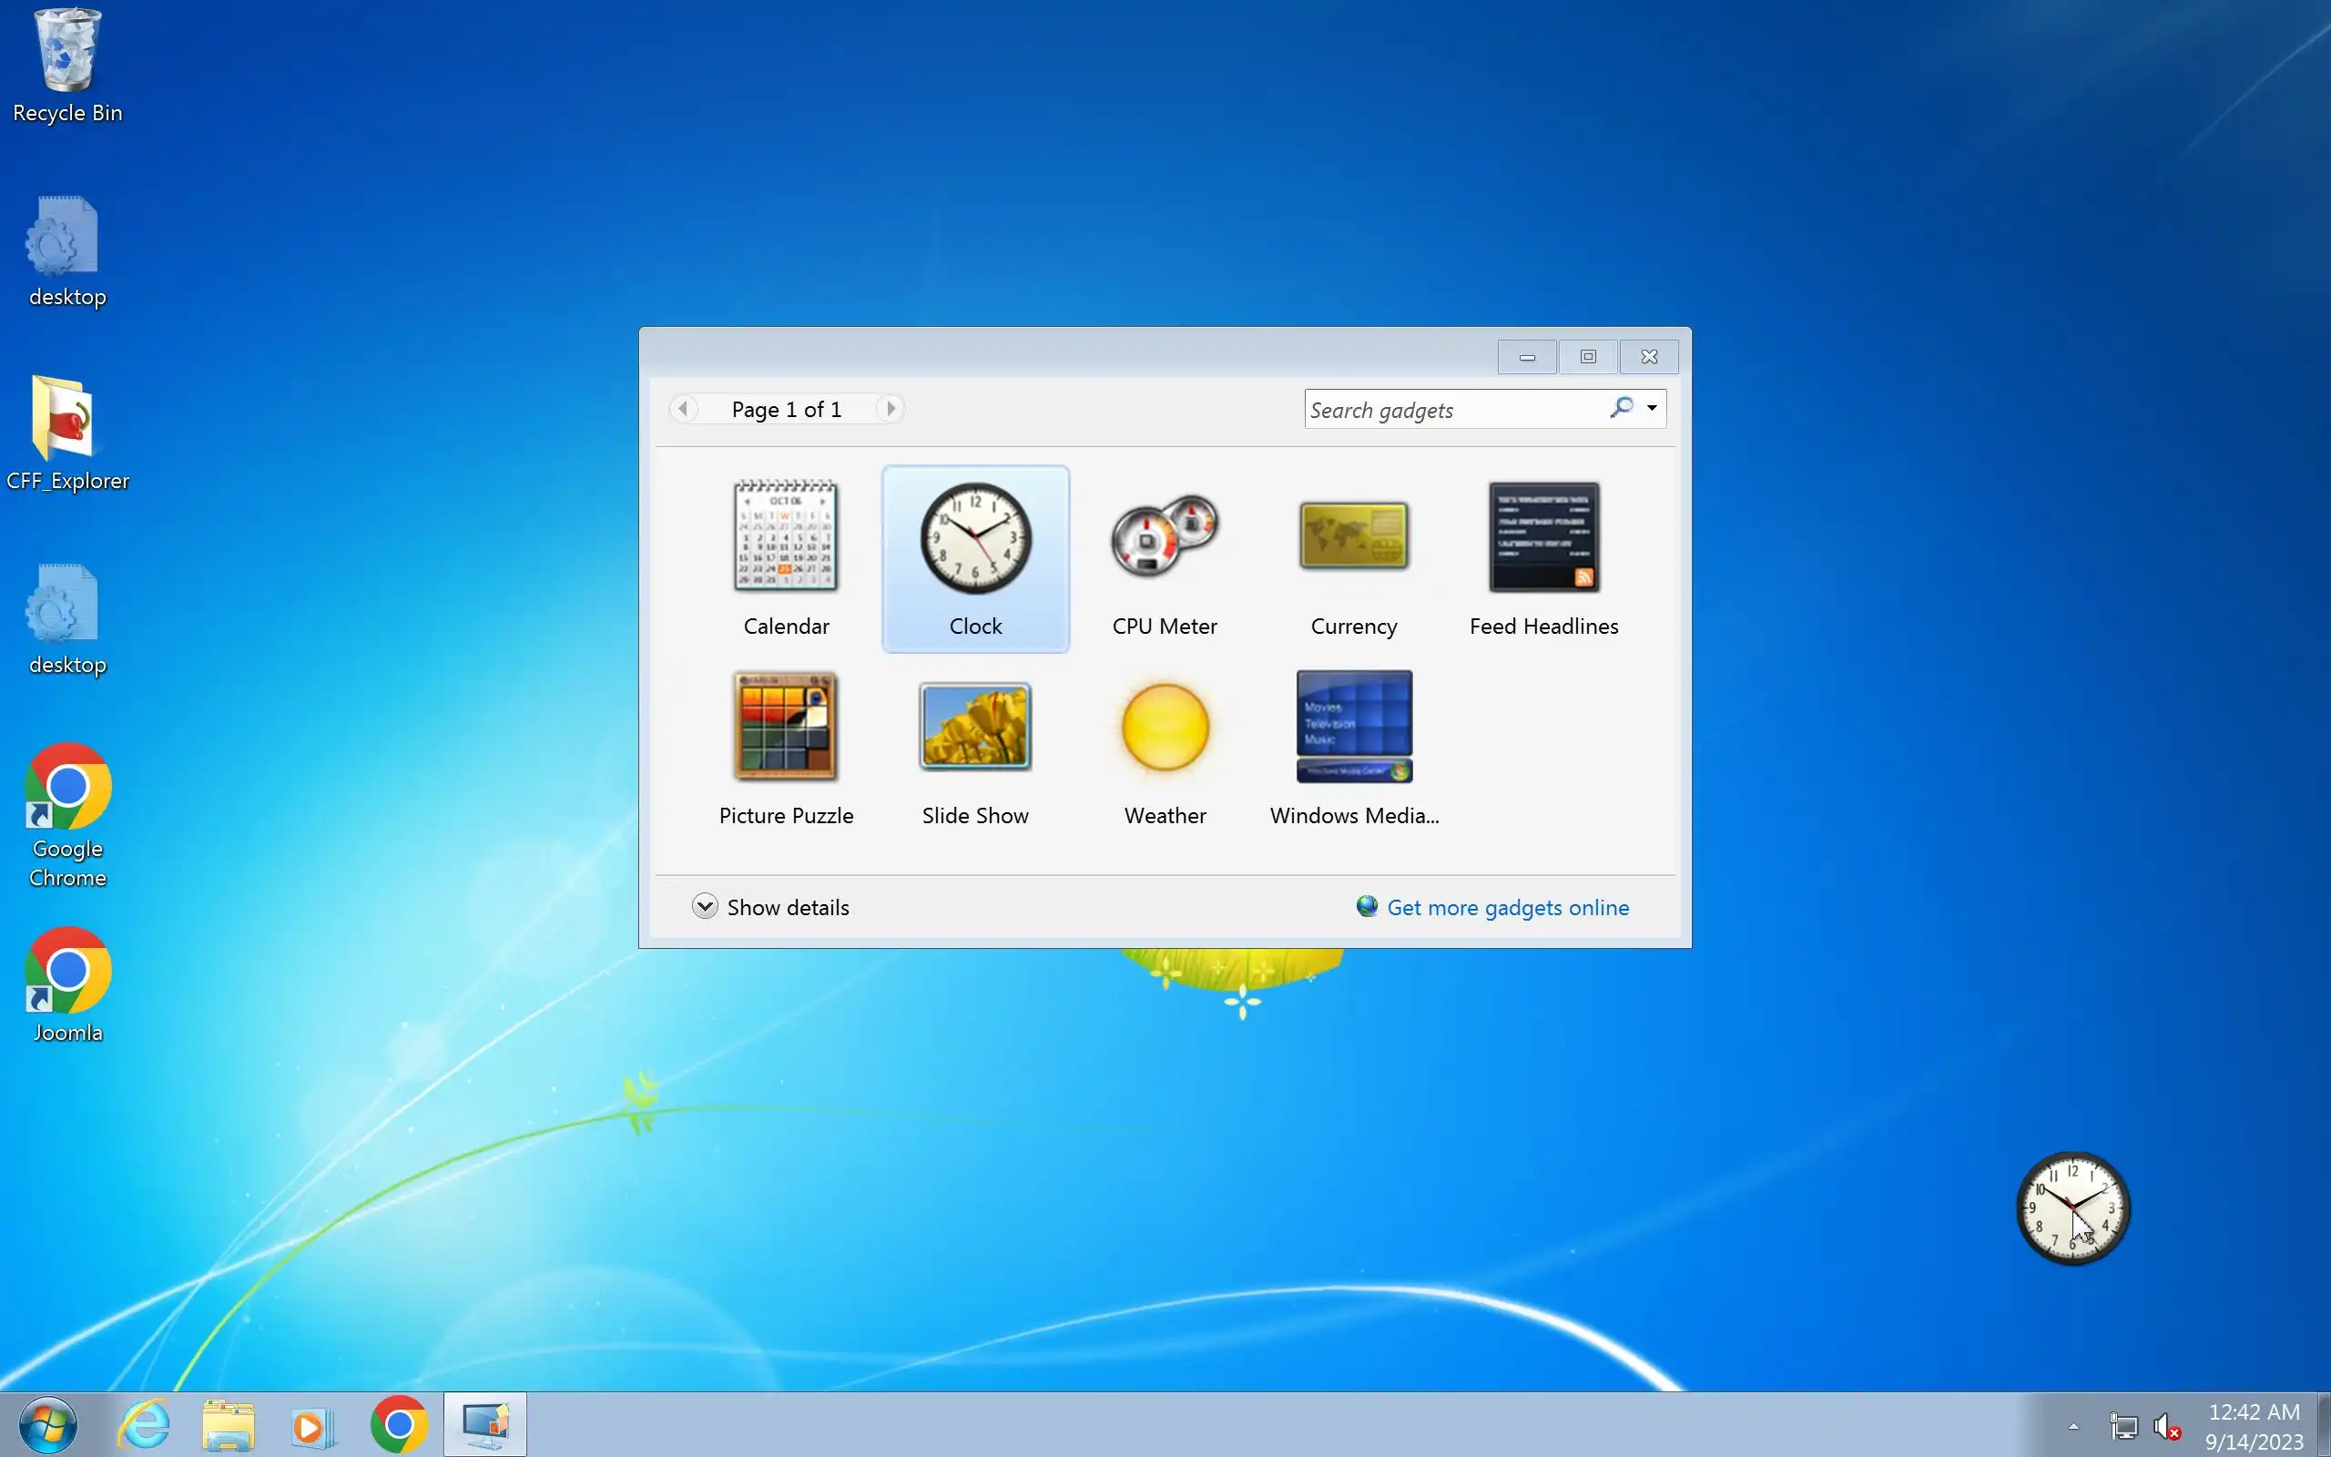Image resolution: width=2331 pixels, height=1457 pixels.
Task: Expand Show details section
Action: point(705,907)
